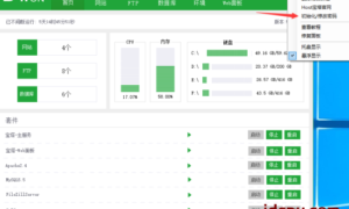The width and height of the screenshot is (349, 209).
Task: Click the running-status arrow icon for the MySQL service
Action: click(189, 179)
